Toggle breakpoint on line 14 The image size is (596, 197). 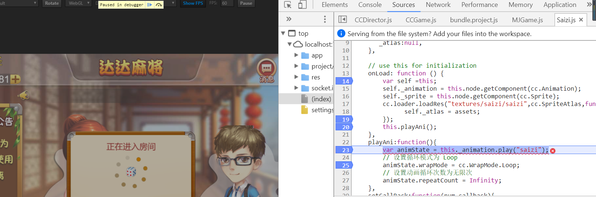click(344, 81)
